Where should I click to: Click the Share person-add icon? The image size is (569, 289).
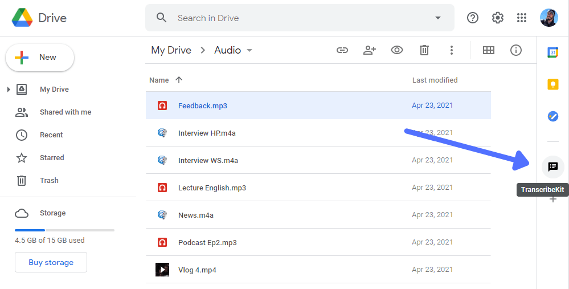click(370, 50)
